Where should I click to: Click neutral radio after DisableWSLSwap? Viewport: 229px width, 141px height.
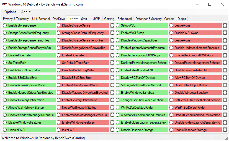pyautogui.click(x=225, y=33)
